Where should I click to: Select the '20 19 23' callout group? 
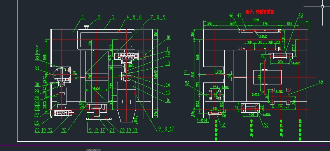(x=44, y=130)
